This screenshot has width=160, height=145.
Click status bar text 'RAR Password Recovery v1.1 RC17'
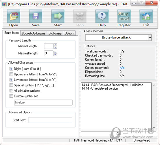pos(98,140)
